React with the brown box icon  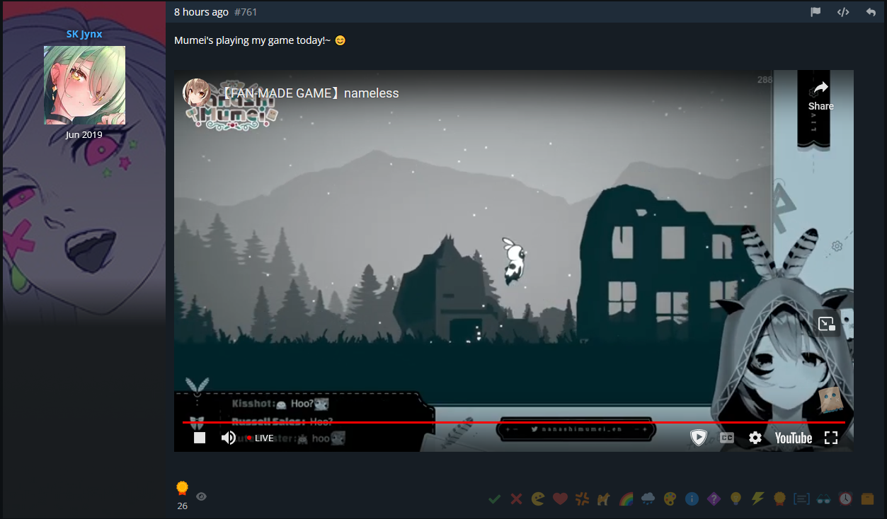pos(868,499)
